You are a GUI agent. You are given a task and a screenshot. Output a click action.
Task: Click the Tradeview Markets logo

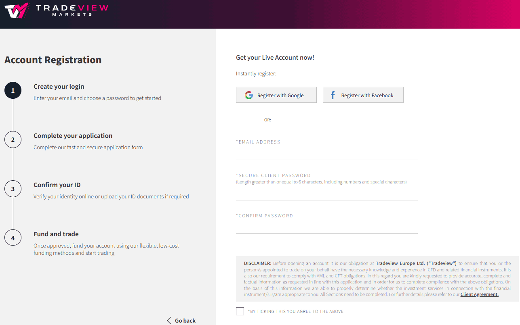pyautogui.click(x=56, y=10)
